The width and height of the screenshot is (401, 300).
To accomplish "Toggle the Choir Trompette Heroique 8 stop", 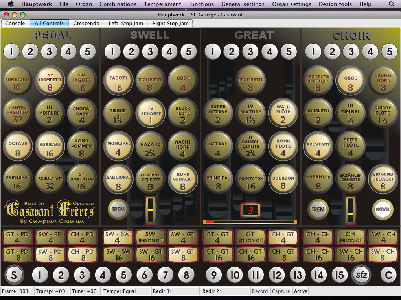I will click(318, 81).
